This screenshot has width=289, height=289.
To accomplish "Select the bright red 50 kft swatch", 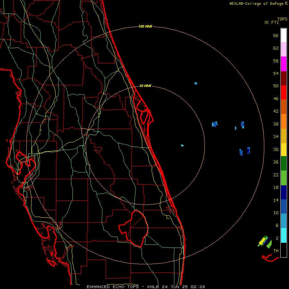I will 284,92.
